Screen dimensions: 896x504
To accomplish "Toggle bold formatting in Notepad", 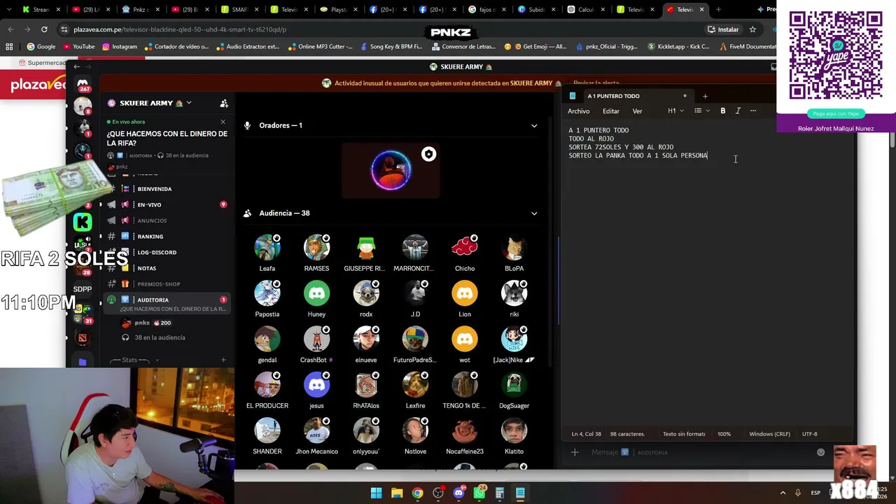I will [x=723, y=111].
